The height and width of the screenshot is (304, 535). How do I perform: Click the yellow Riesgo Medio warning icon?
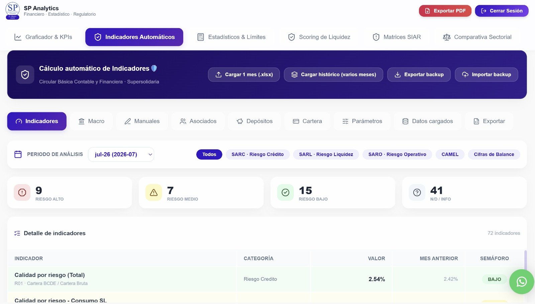click(154, 192)
